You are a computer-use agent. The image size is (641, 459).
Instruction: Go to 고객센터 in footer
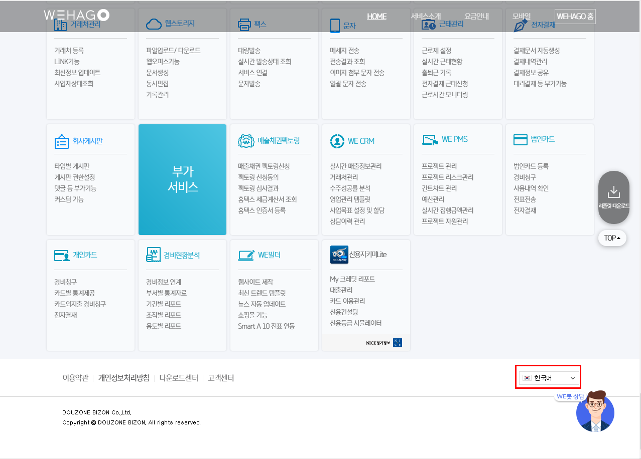[221, 378]
